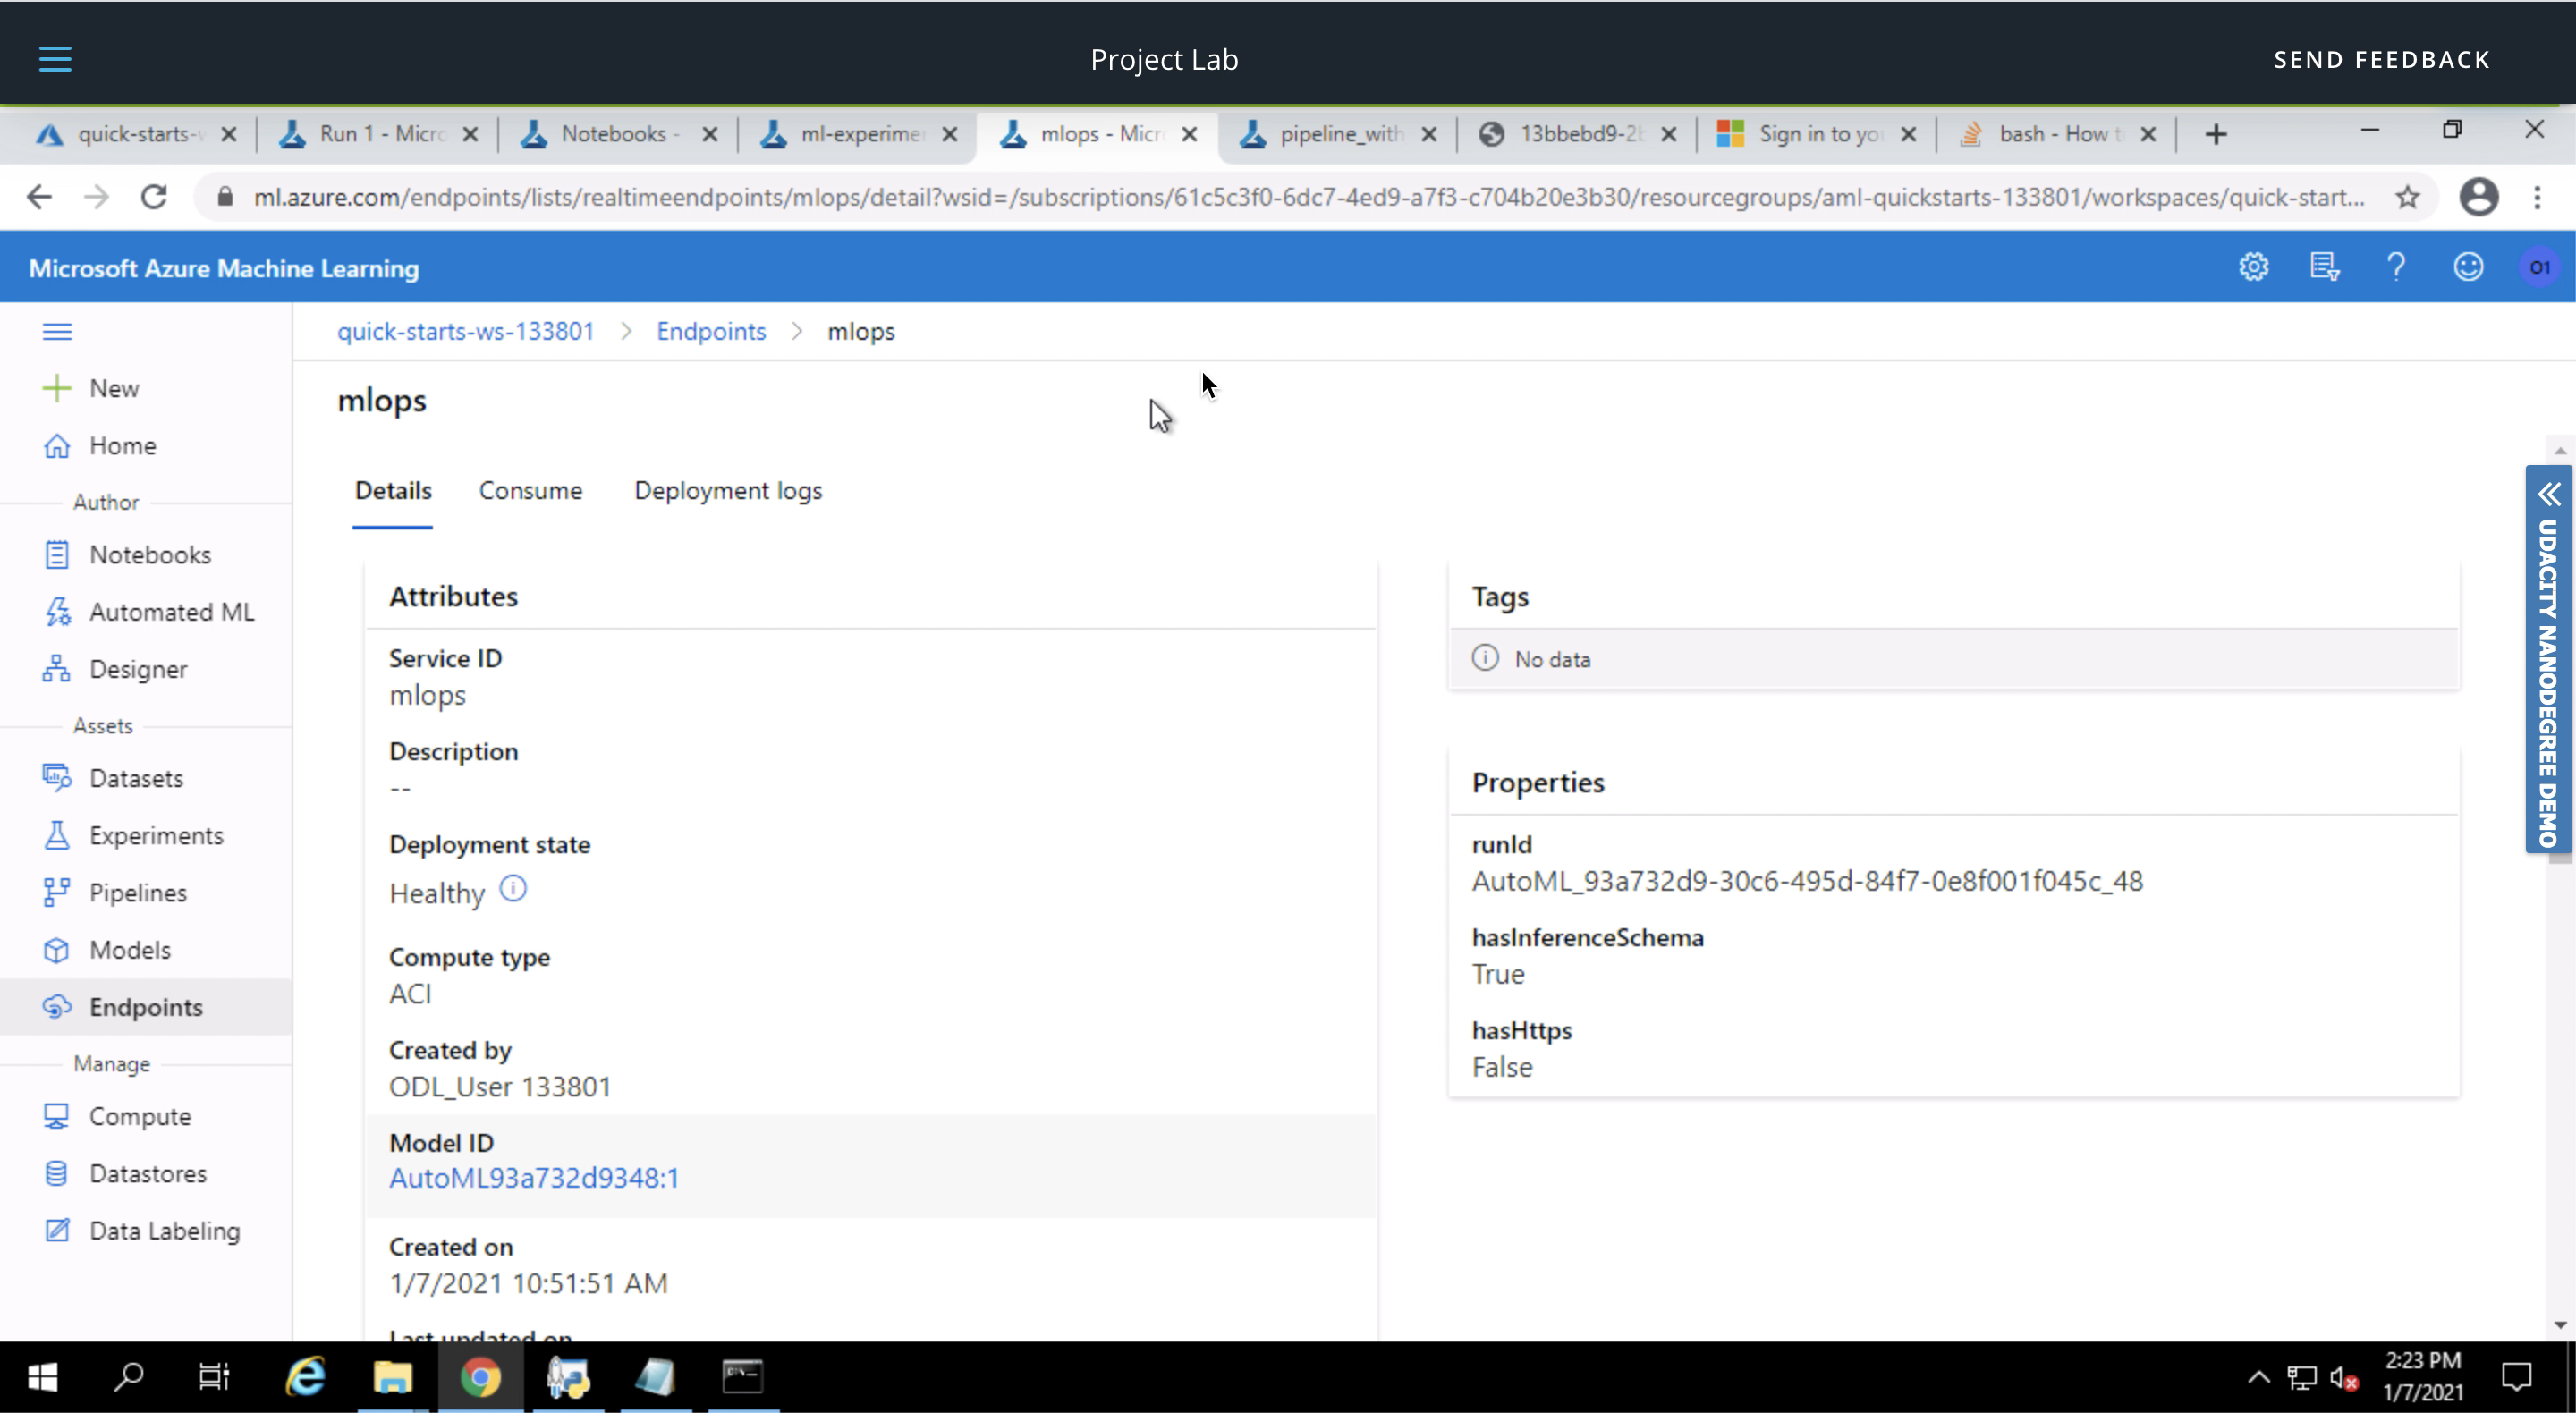Show the Healthy deployment state info icon
Viewport: 2576px width, 1413px height.
click(x=513, y=889)
